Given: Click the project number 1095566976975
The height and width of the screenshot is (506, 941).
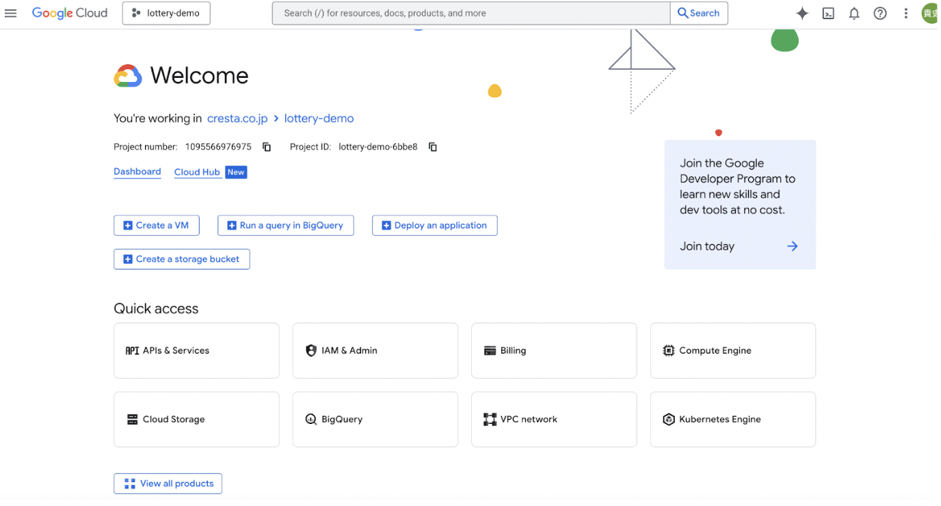Looking at the screenshot, I should (x=218, y=147).
